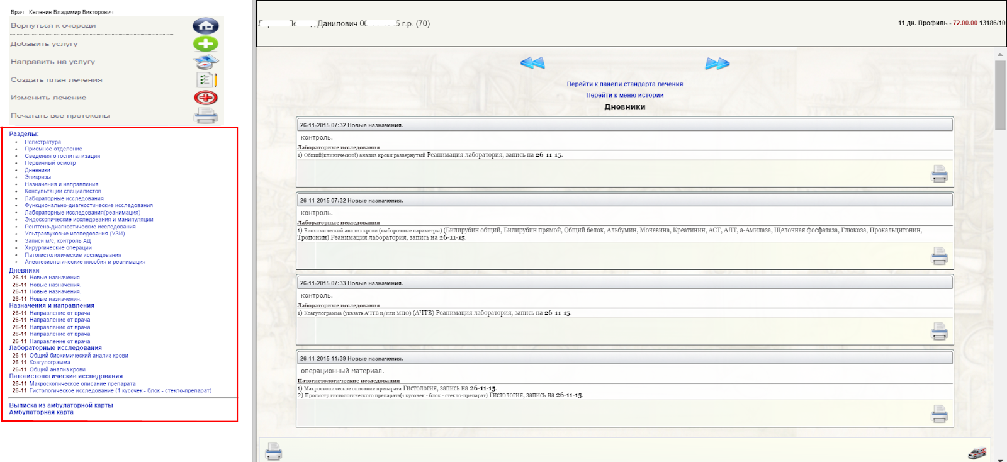Click the ambulance icon at bottom right

[977, 453]
